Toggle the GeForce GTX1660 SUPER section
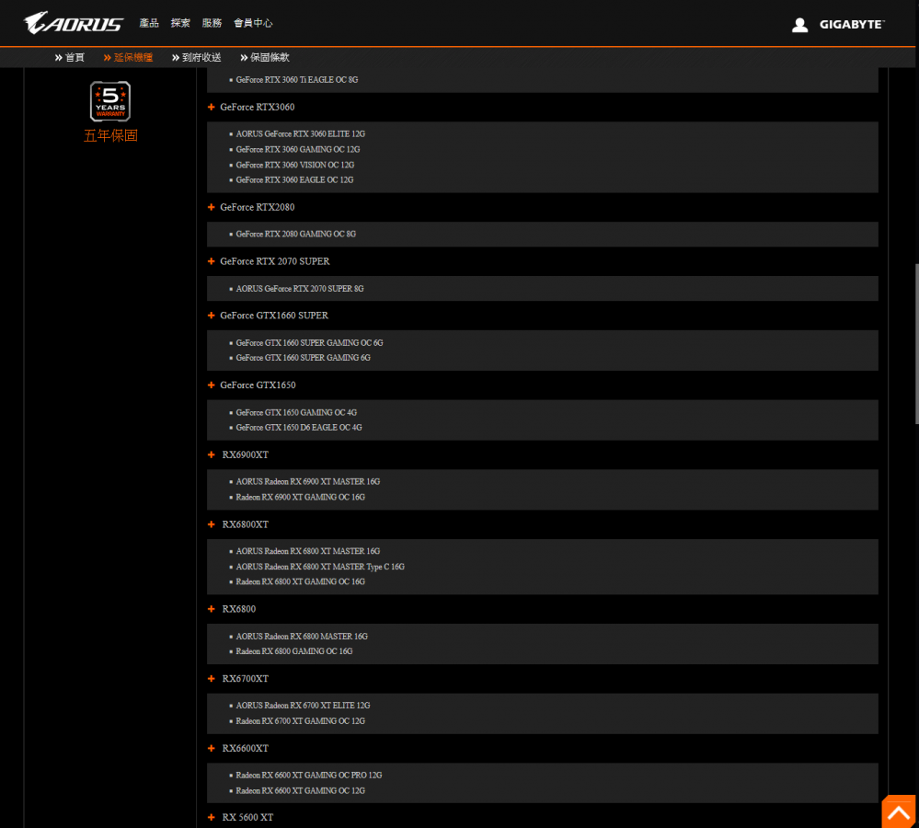The width and height of the screenshot is (919, 828). coord(268,316)
